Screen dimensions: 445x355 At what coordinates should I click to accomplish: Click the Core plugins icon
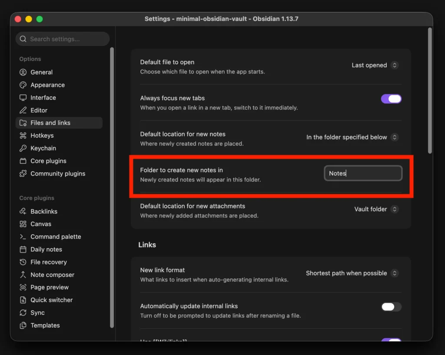23,161
